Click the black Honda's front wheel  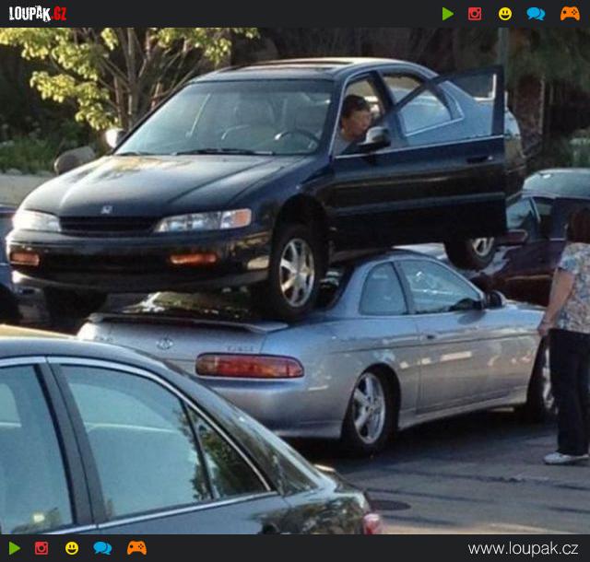297,274
